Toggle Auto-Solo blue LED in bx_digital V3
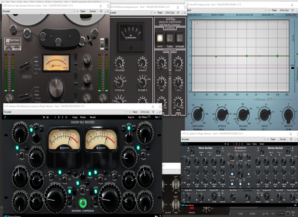The image size is (298, 217). (232, 174)
